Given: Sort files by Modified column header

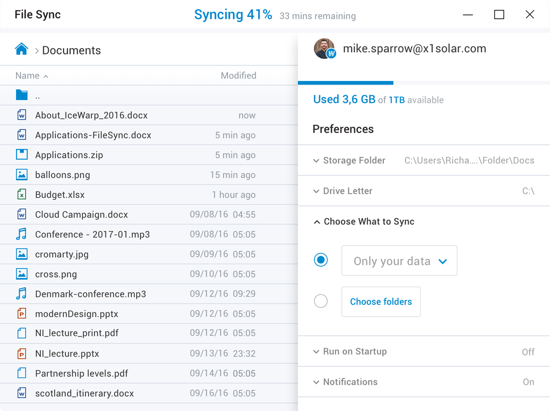Looking at the screenshot, I should (x=238, y=76).
